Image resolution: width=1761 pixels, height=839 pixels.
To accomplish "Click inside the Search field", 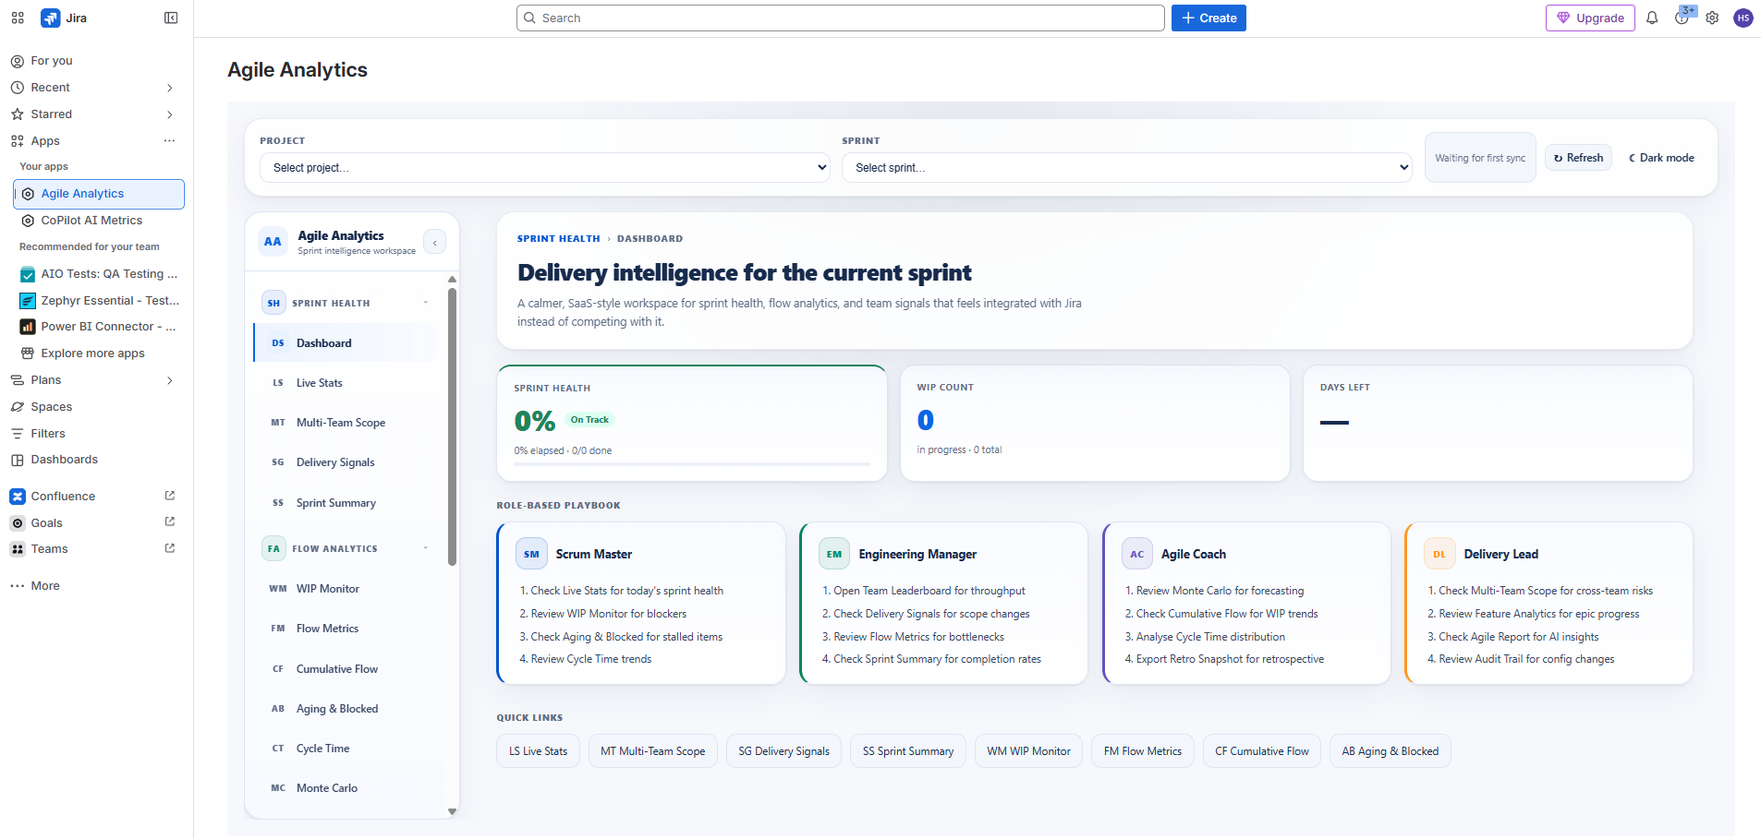I will [x=839, y=18].
